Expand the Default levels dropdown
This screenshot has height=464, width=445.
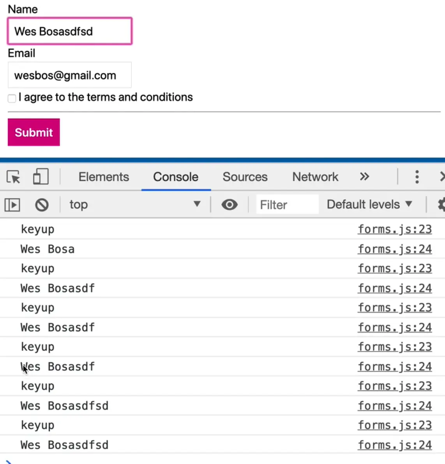pos(369,205)
